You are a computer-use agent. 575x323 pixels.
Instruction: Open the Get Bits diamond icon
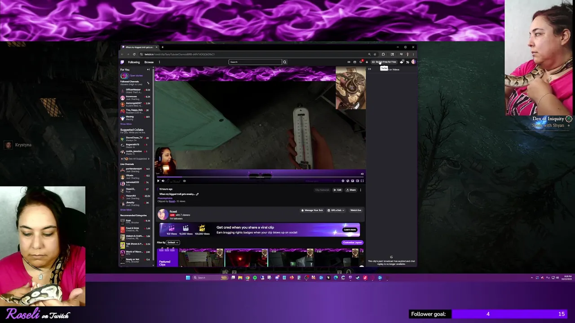(x=367, y=62)
